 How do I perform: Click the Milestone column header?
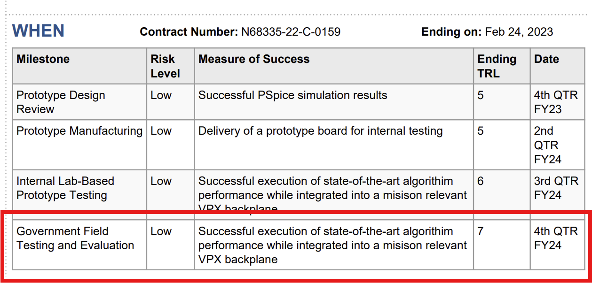tap(43, 59)
